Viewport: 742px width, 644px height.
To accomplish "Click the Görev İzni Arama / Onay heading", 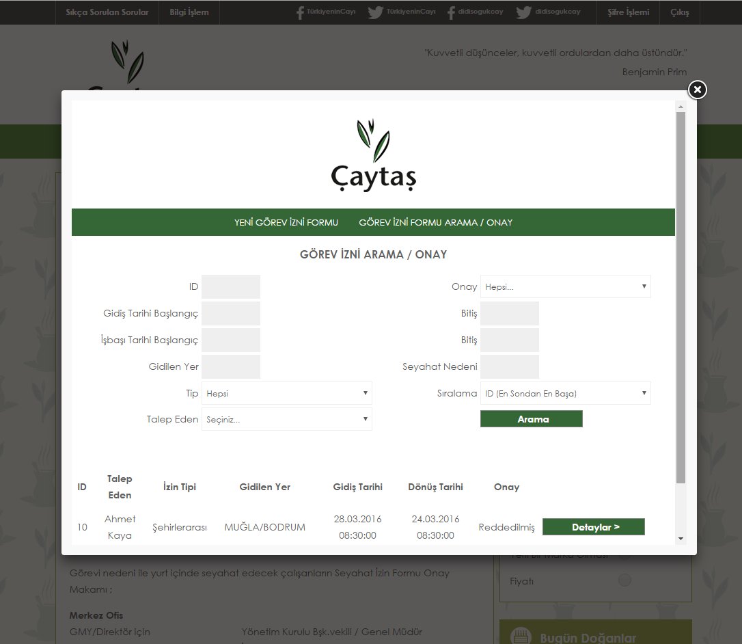I will [373, 255].
